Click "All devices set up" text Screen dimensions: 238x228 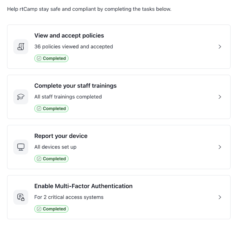pyautogui.click(x=55, y=147)
